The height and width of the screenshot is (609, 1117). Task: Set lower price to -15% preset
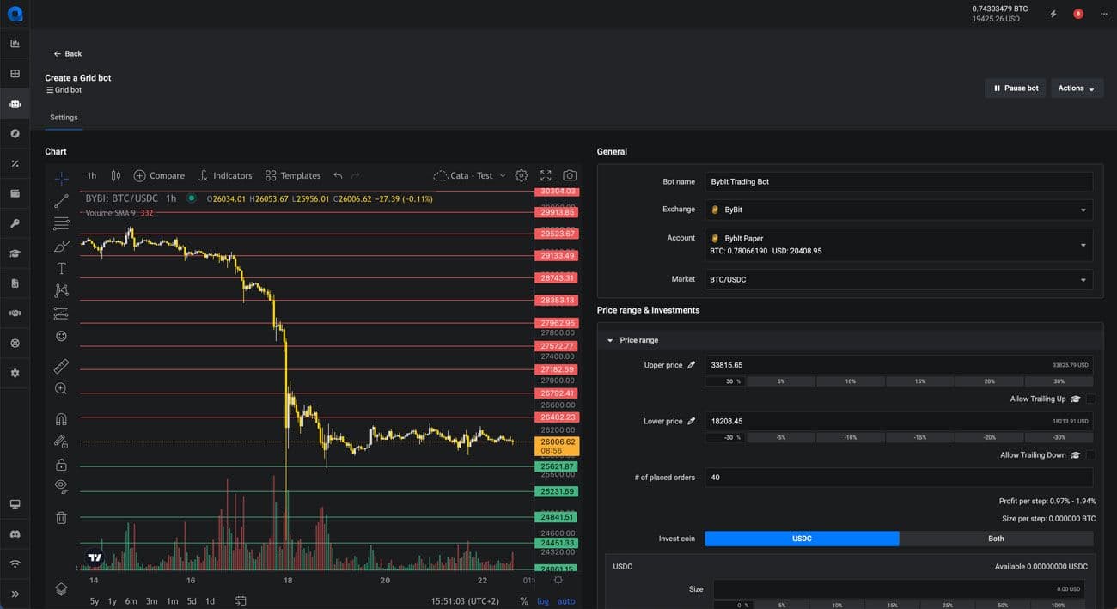(x=920, y=437)
